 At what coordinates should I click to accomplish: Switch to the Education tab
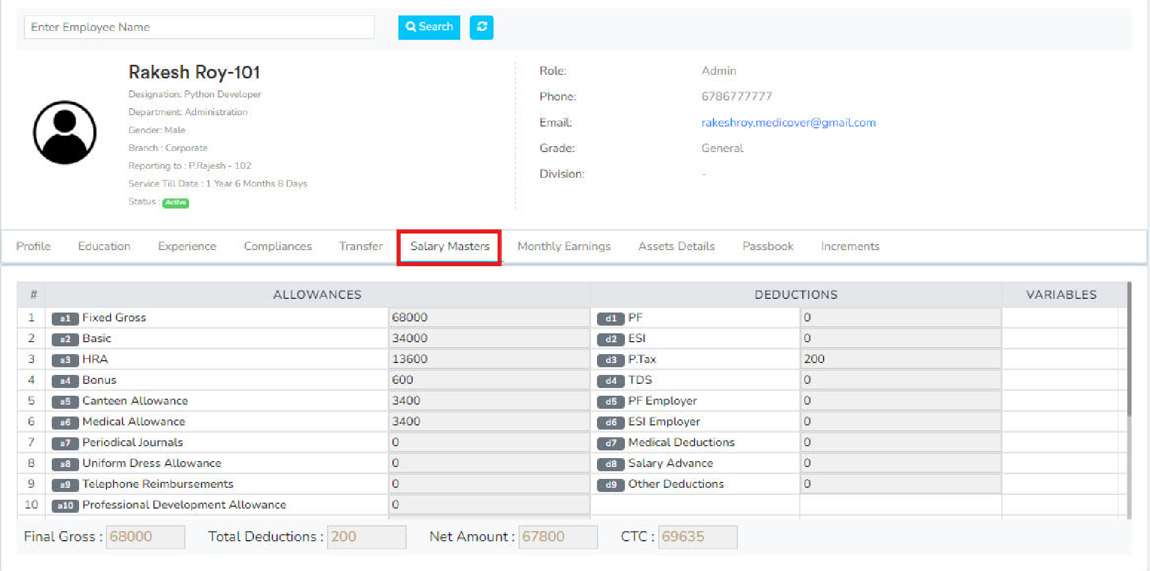coord(104,246)
